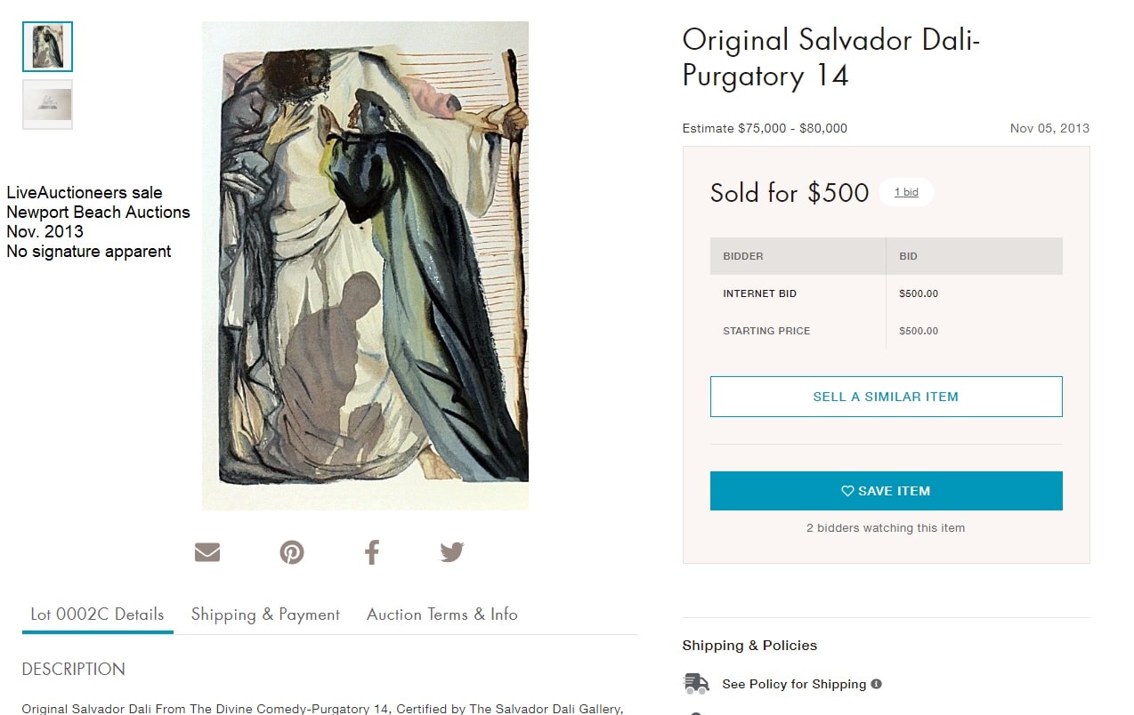Click the Sell a Similar Item button
Screen dimensions: 1134x715
click(886, 397)
